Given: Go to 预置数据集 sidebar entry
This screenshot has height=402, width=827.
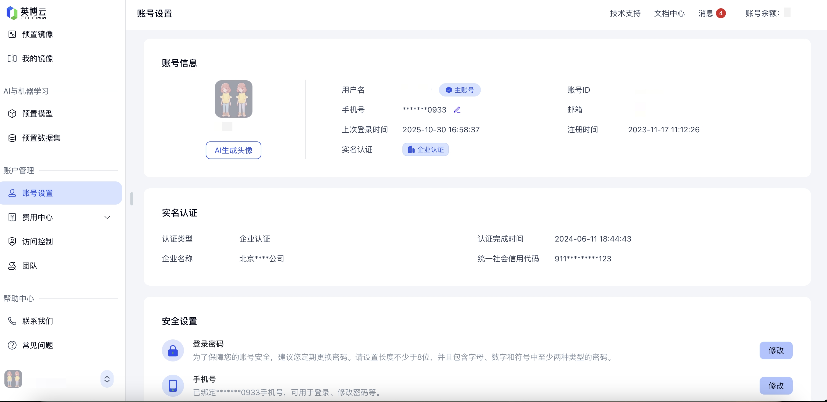Looking at the screenshot, I should (41, 138).
